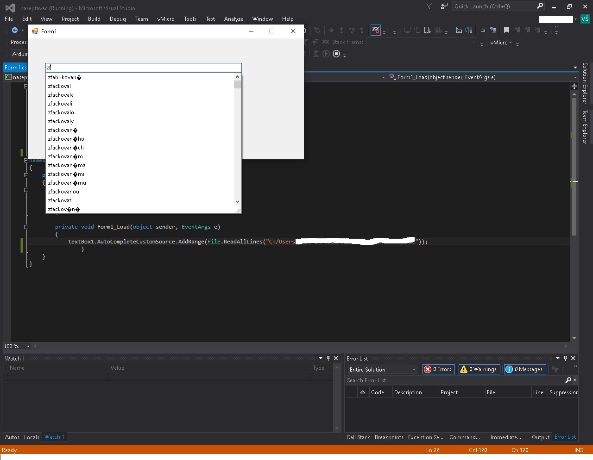Switch to the Breakpoints tab

(389, 437)
